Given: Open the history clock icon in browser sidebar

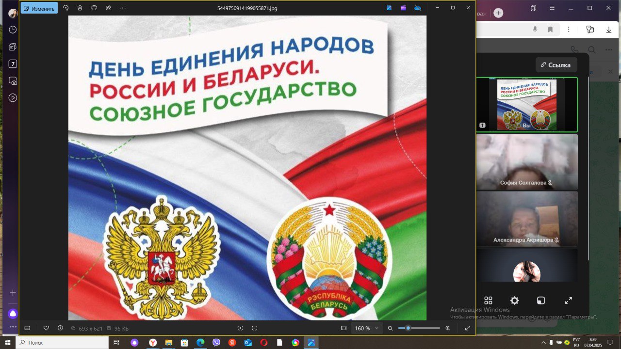Looking at the screenshot, I should click(13, 30).
